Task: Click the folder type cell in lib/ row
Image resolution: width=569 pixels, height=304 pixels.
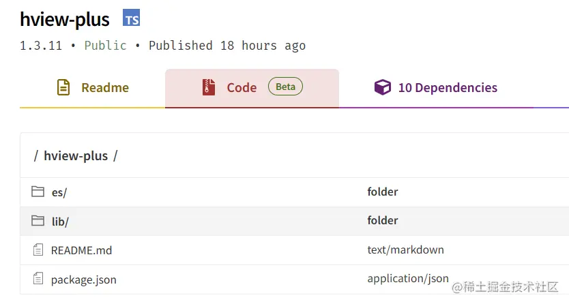Action: [383, 220]
